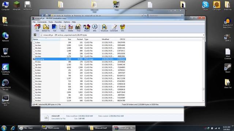This screenshot has height=131, width=234.
Task: Open the Commands menu
Action: (x=42, y=22)
